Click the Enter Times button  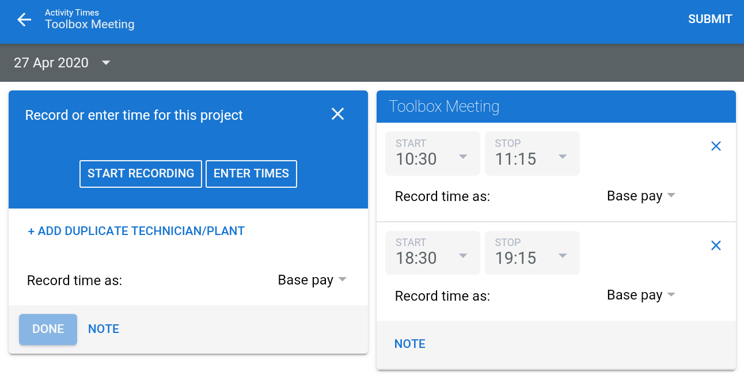251,173
